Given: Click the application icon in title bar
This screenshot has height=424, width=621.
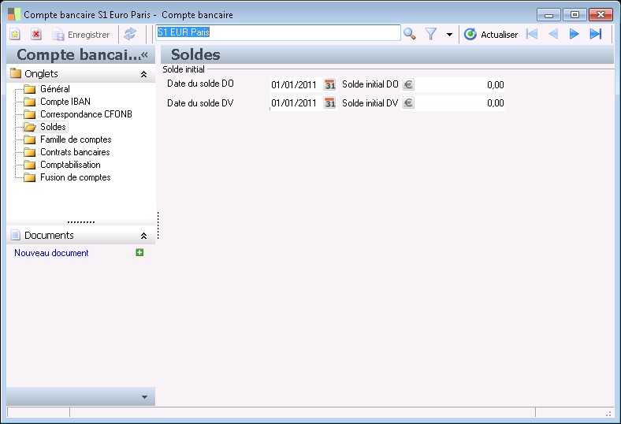Looking at the screenshot, I should tap(14, 15).
